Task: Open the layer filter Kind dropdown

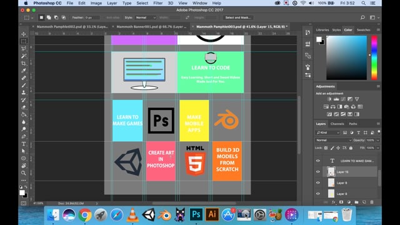Action: point(327,132)
